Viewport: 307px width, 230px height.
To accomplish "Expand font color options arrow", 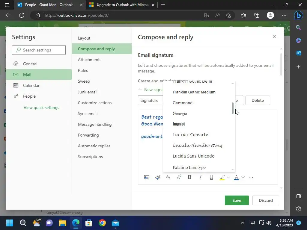I will [243, 177].
